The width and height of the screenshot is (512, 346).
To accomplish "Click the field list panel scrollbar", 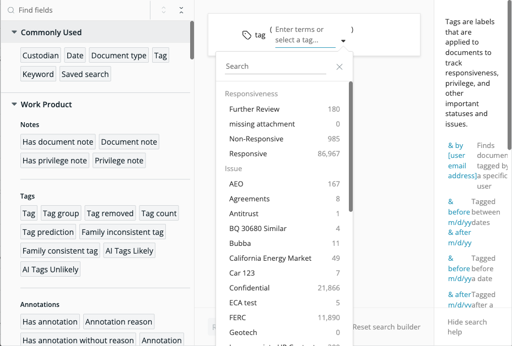I will pos(192,40).
